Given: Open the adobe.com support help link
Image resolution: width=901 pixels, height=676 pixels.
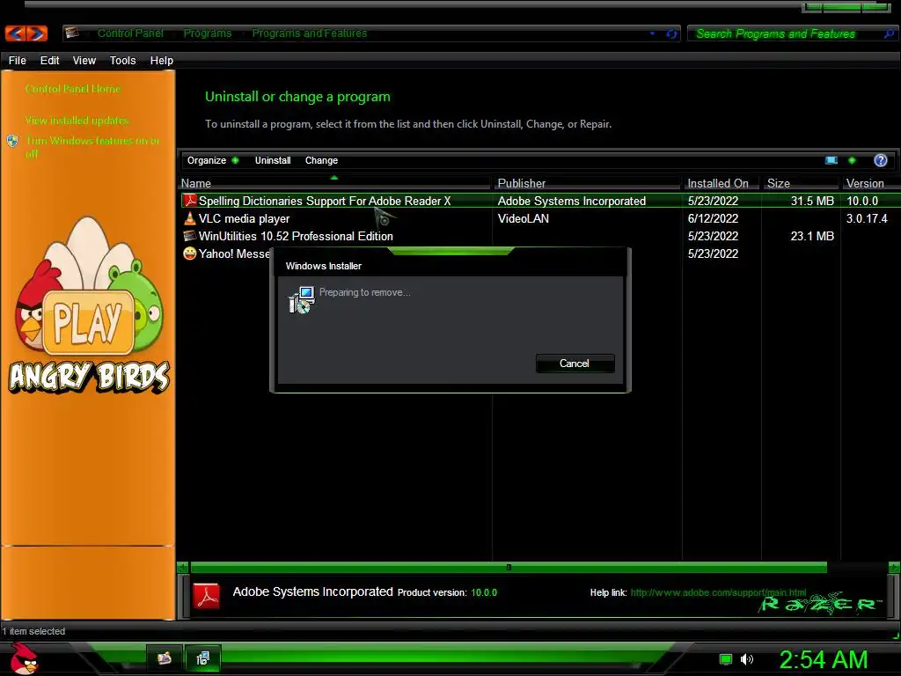Looking at the screenshot, I should [x=718, y=592].
